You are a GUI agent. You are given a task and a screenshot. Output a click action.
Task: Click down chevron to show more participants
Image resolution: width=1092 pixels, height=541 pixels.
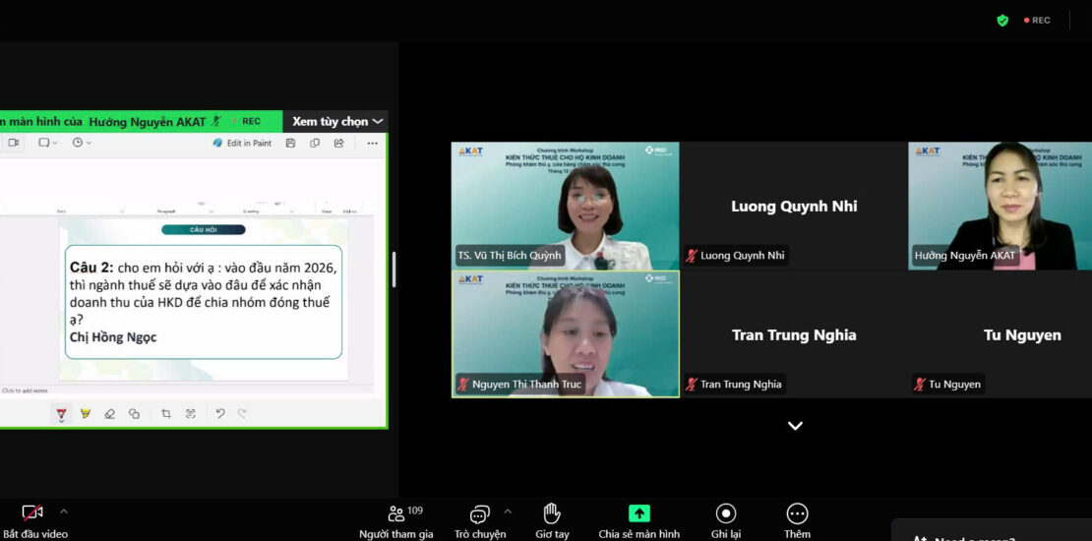(x=795, y=426)
